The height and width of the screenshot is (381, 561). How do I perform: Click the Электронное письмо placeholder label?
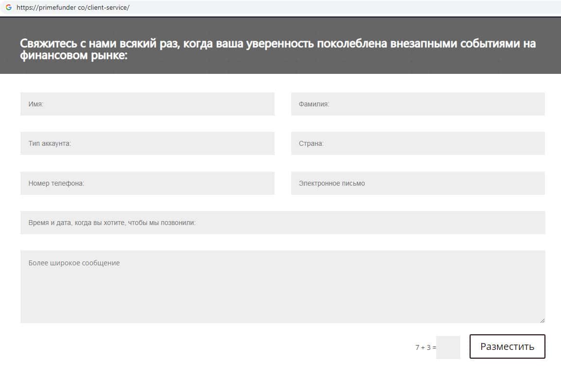tap(332, 183)
